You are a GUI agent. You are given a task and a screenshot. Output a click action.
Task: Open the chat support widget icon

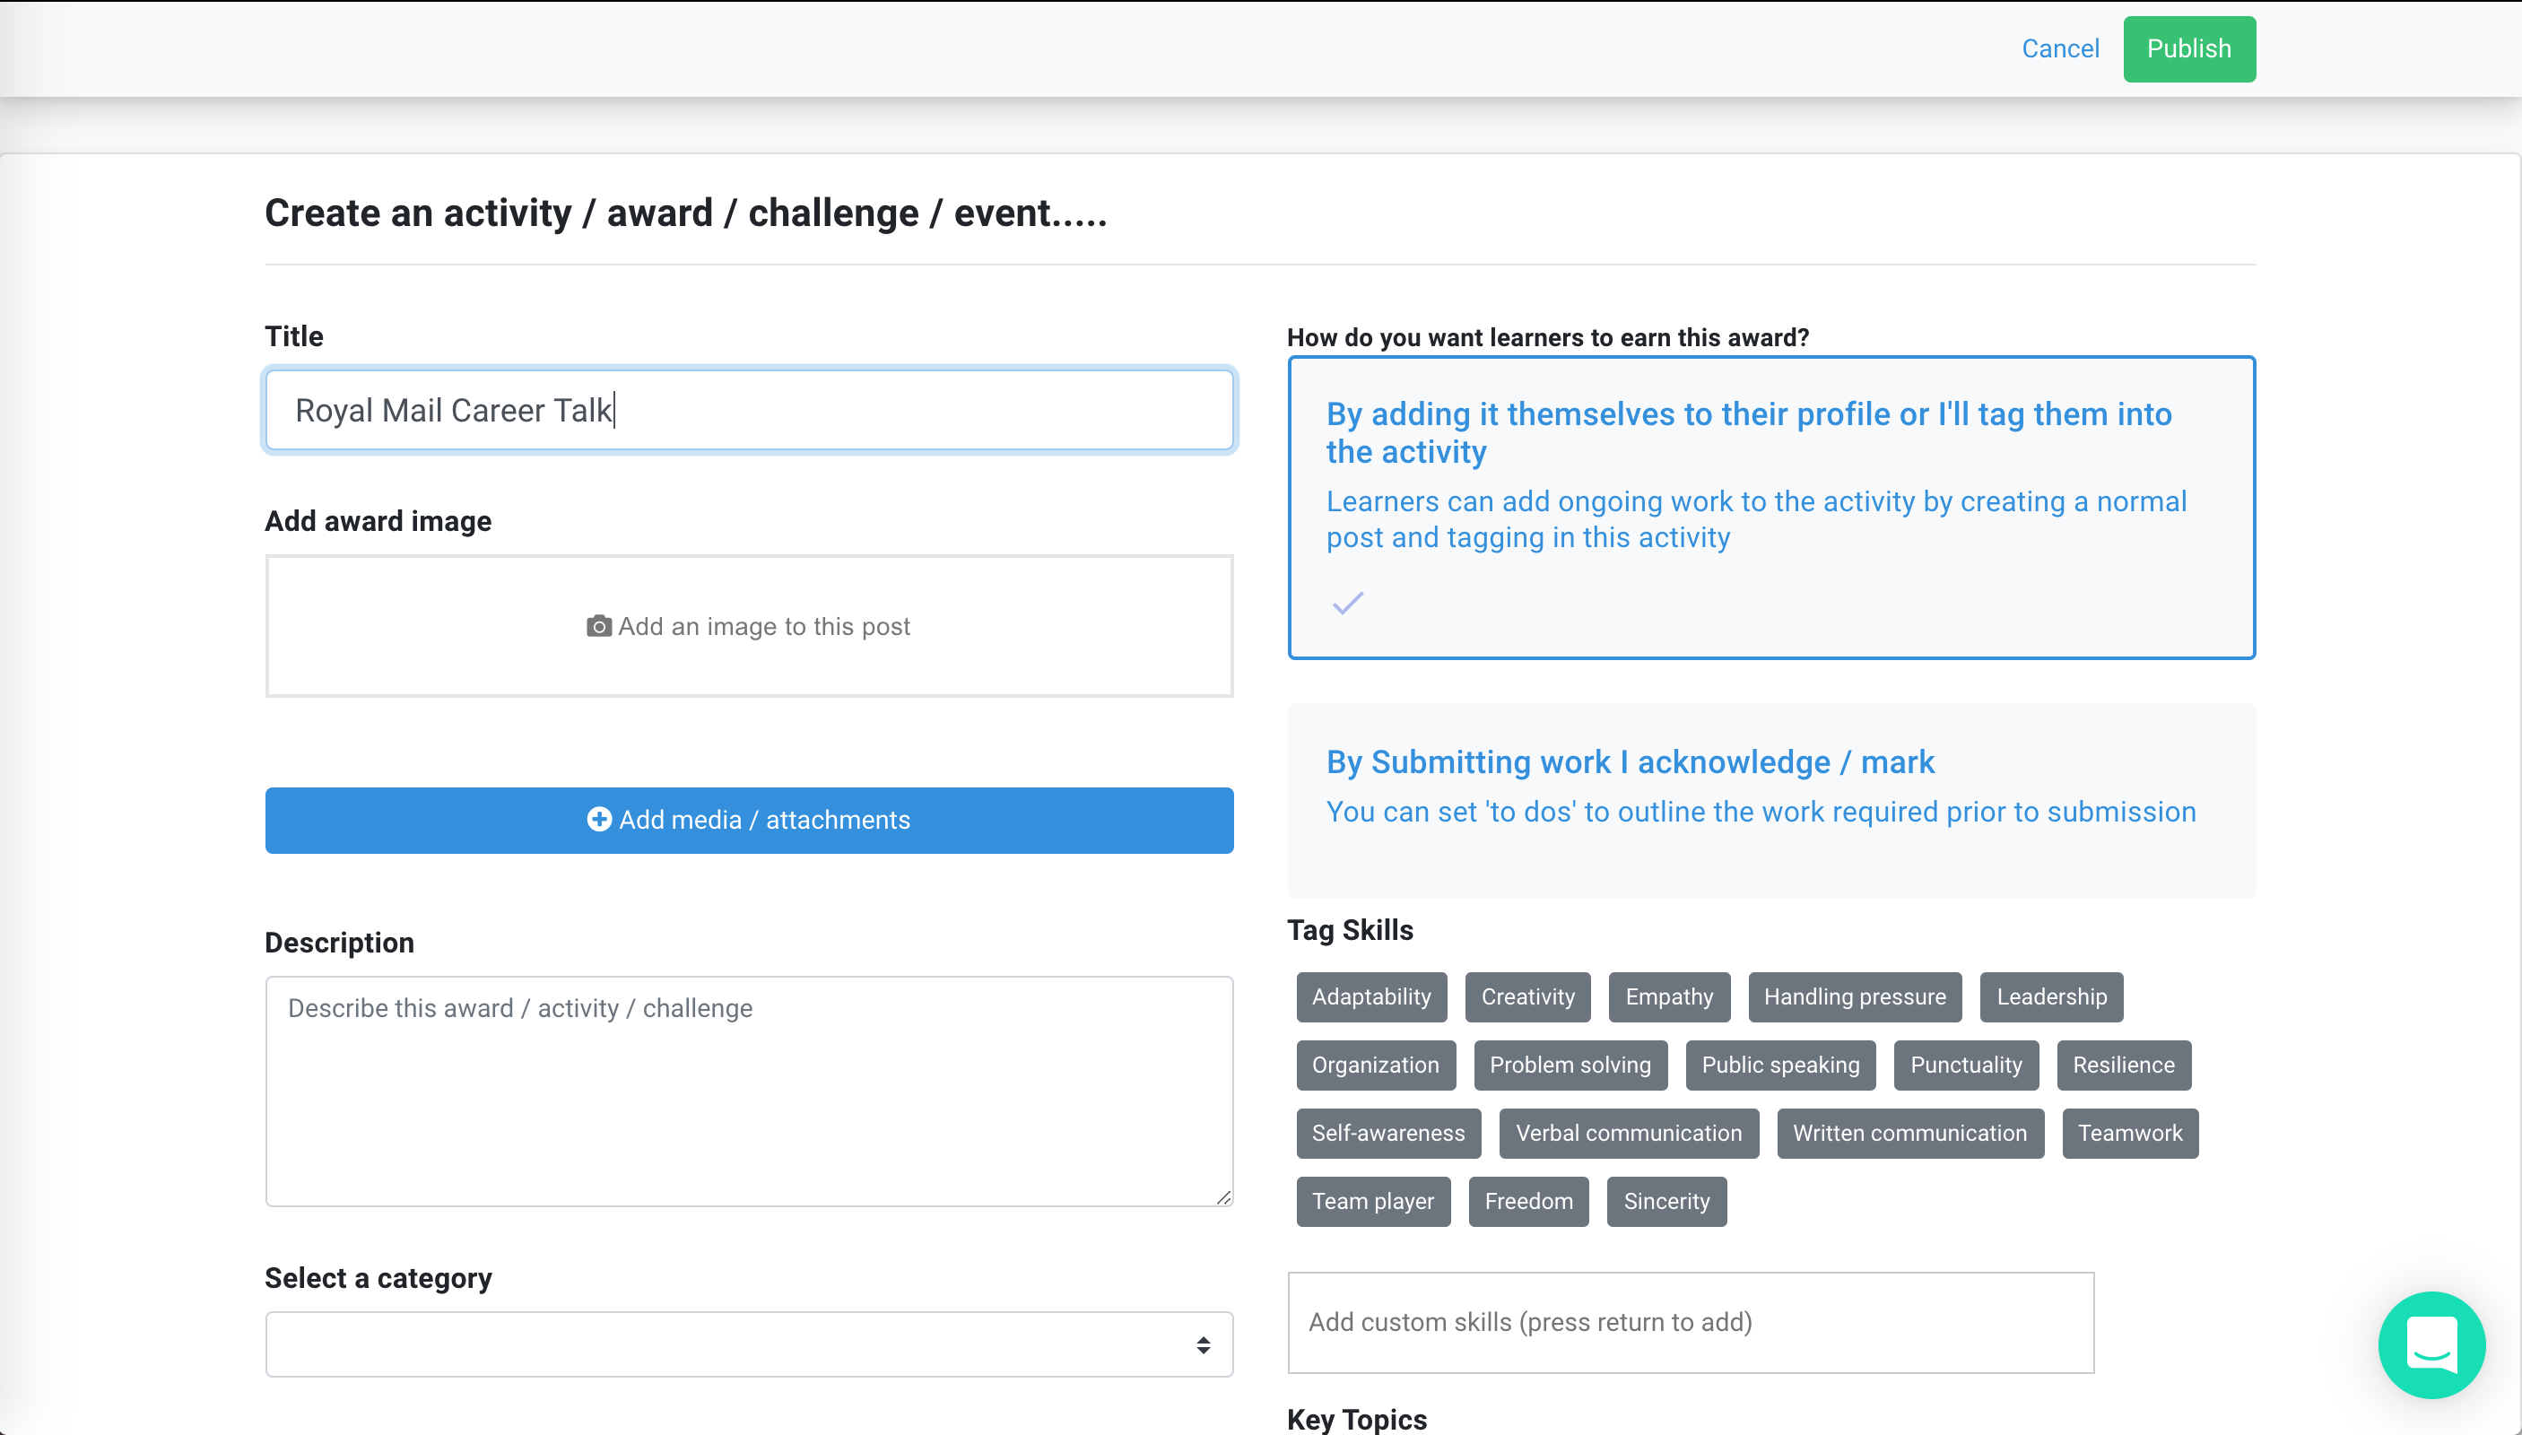tap(2431, 1344)
